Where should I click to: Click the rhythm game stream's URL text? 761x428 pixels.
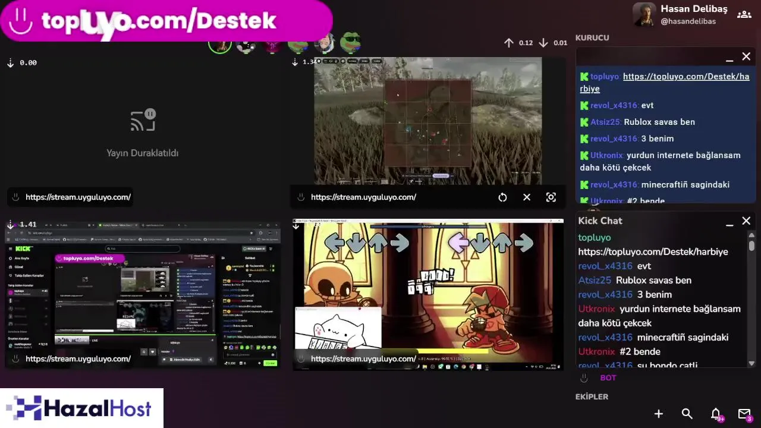(363, 359)
